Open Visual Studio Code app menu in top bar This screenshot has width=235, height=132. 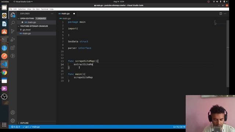[x=23, y=1]
